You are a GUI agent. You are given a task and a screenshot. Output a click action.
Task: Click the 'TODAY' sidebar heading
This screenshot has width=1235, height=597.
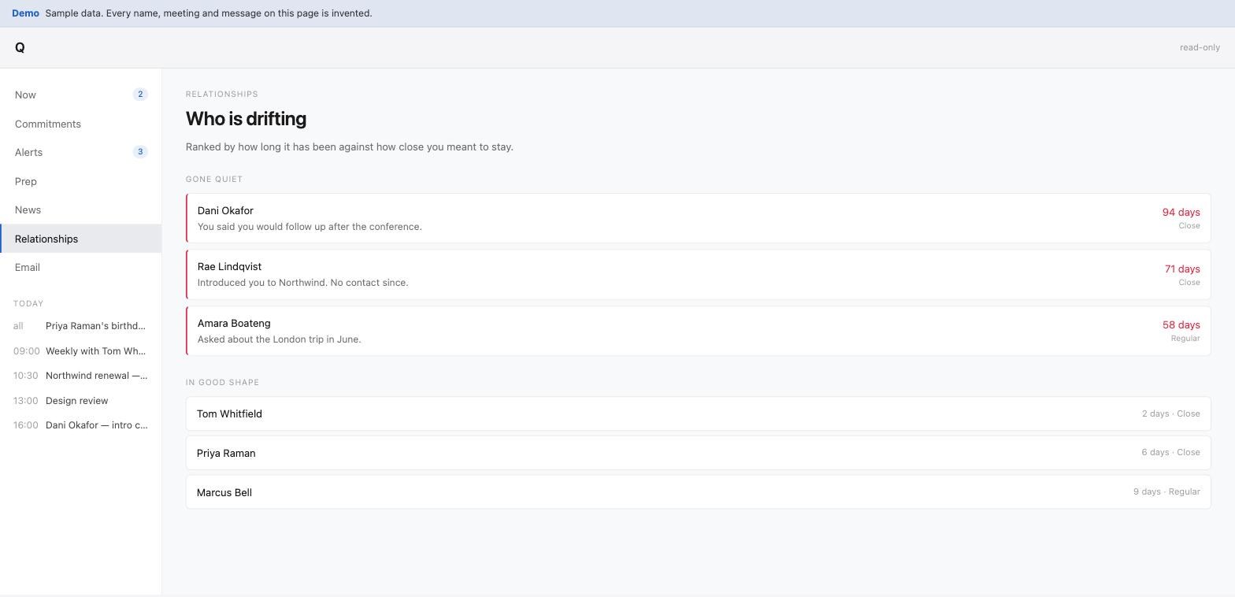[x=28, y=303]
